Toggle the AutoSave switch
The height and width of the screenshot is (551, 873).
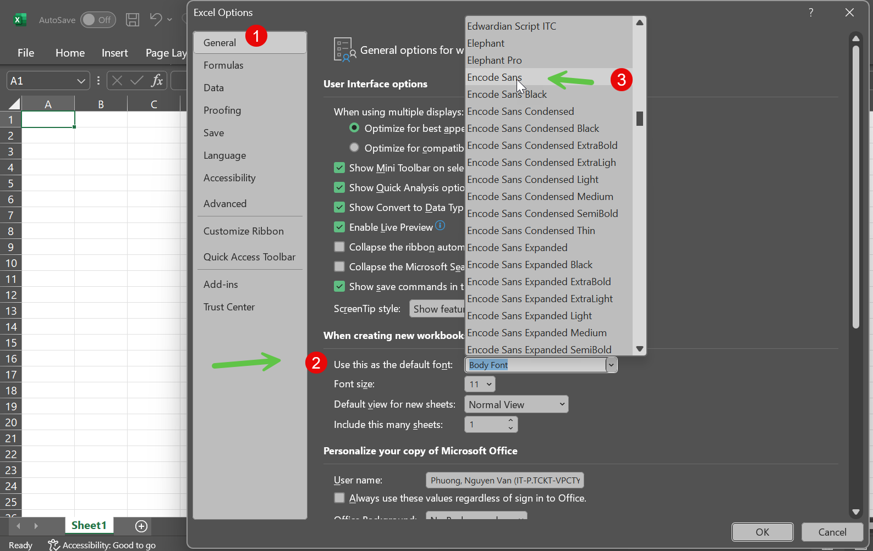tap(98, 20)
